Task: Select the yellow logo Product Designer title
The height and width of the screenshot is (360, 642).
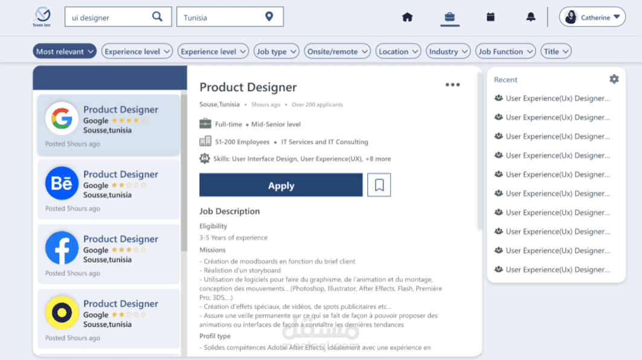Action: coord(121,303)
